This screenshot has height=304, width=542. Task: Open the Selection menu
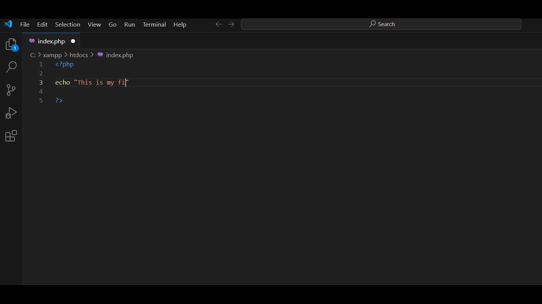tap(67, 24)
